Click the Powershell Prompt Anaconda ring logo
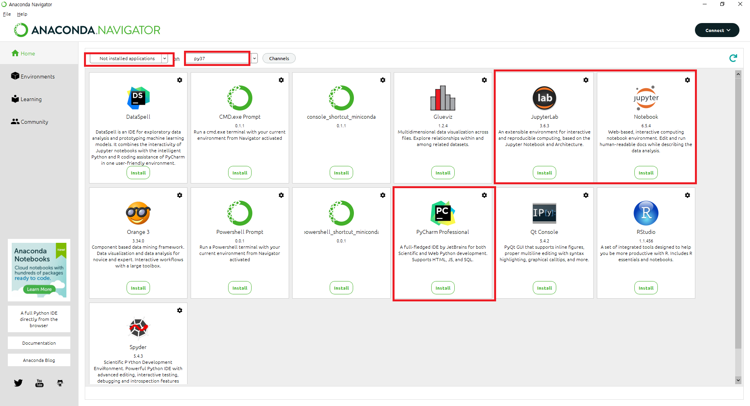750x406 pixels. pos(240,213)
